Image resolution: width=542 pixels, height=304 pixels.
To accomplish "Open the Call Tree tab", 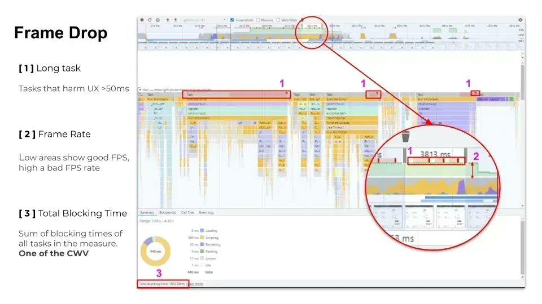I will pos(187,213).
